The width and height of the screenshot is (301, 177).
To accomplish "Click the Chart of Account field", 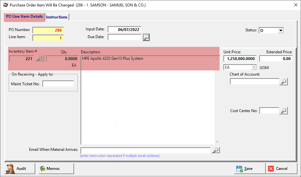I will tap(254, 82).
